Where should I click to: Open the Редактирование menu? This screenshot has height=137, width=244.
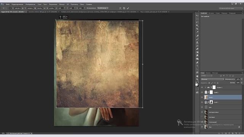coord(17,4)
